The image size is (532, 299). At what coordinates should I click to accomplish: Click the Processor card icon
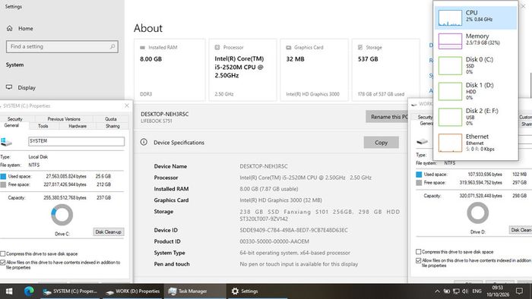coord(217,47)
